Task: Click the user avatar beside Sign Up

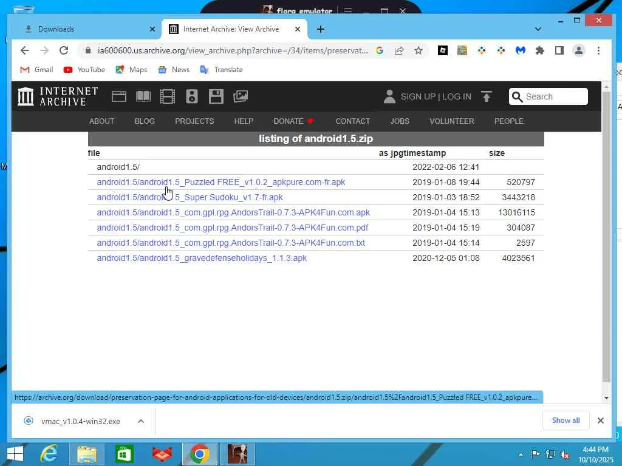Action: point(389,96)
